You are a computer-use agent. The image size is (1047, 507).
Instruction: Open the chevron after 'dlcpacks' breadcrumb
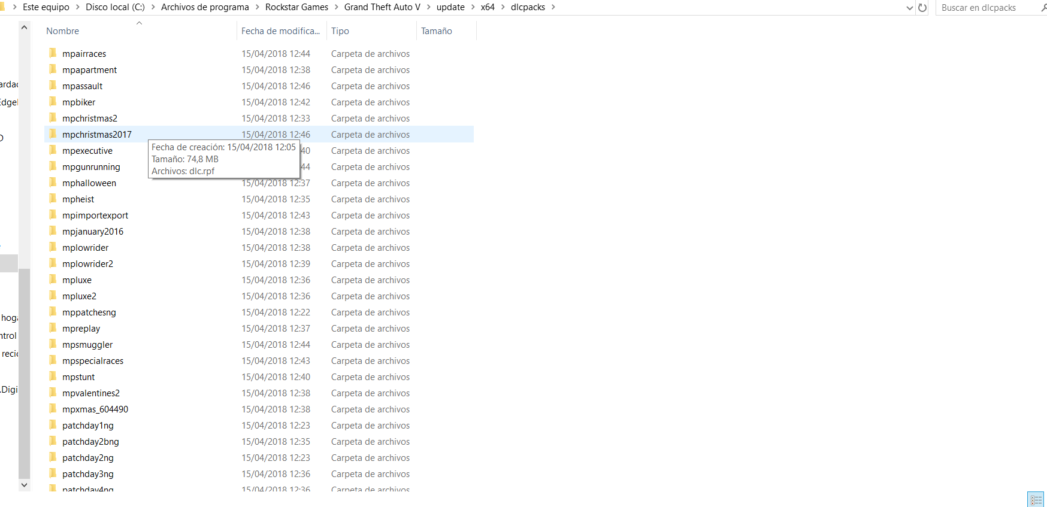(553, 7)
